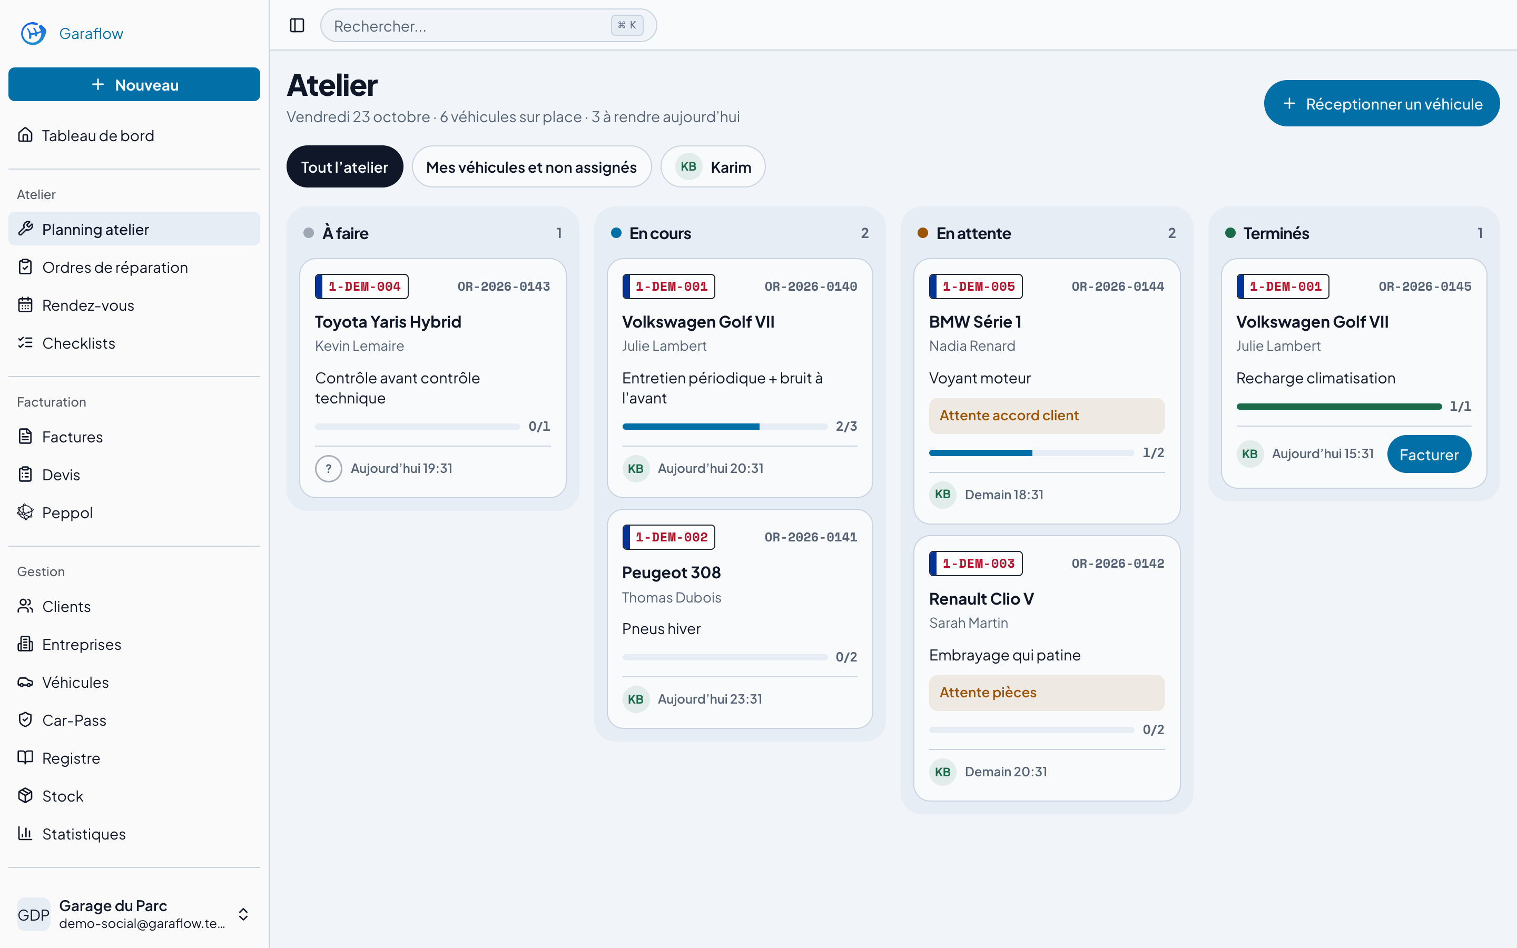The image size is (1517, 948).
Task: Click the Car-Pass shield icon
Action: [x=25, y=720]
